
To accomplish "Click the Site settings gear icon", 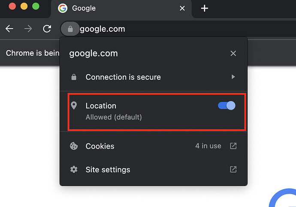I will coord(74,169).
